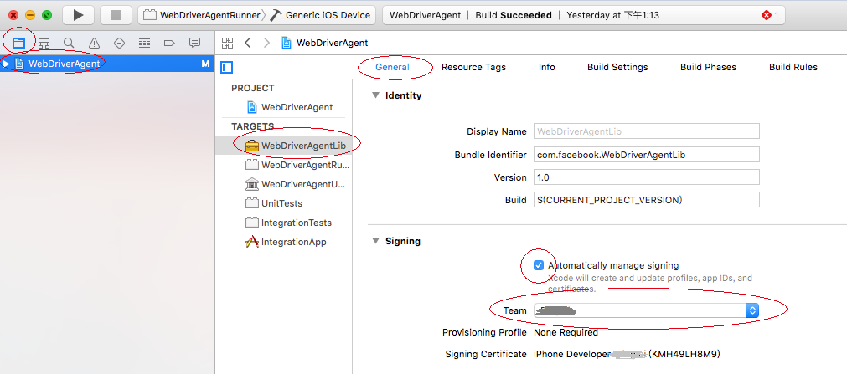This screenshot has height=374, width=847.
Task: Open the Report navigator speech bubble icon
Action: 194,42
